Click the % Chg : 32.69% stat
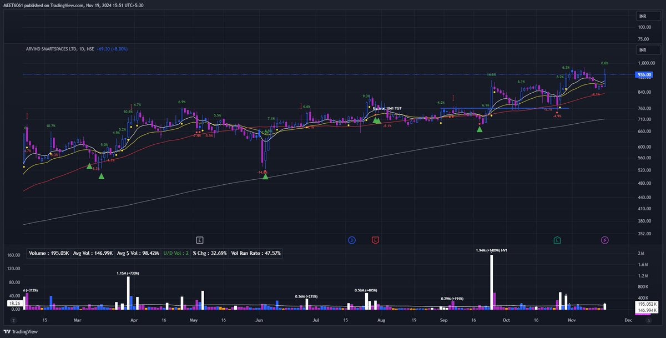Screen dimensions: 666x338 tap(210, 253)
